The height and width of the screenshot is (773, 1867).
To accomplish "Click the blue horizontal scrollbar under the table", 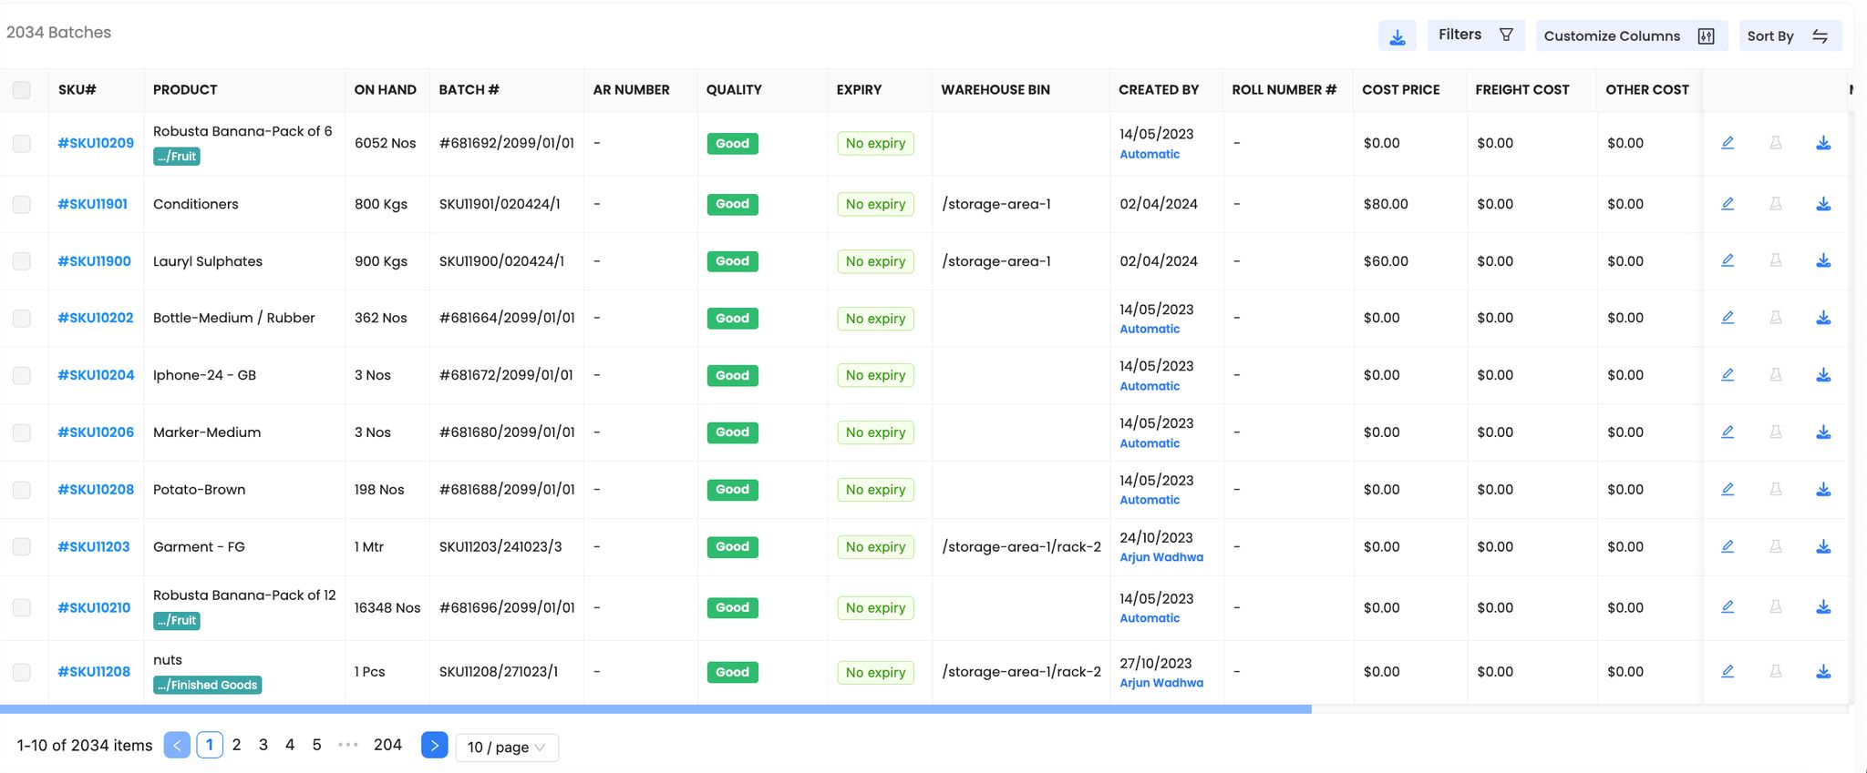I will click(x=655, y=708).
